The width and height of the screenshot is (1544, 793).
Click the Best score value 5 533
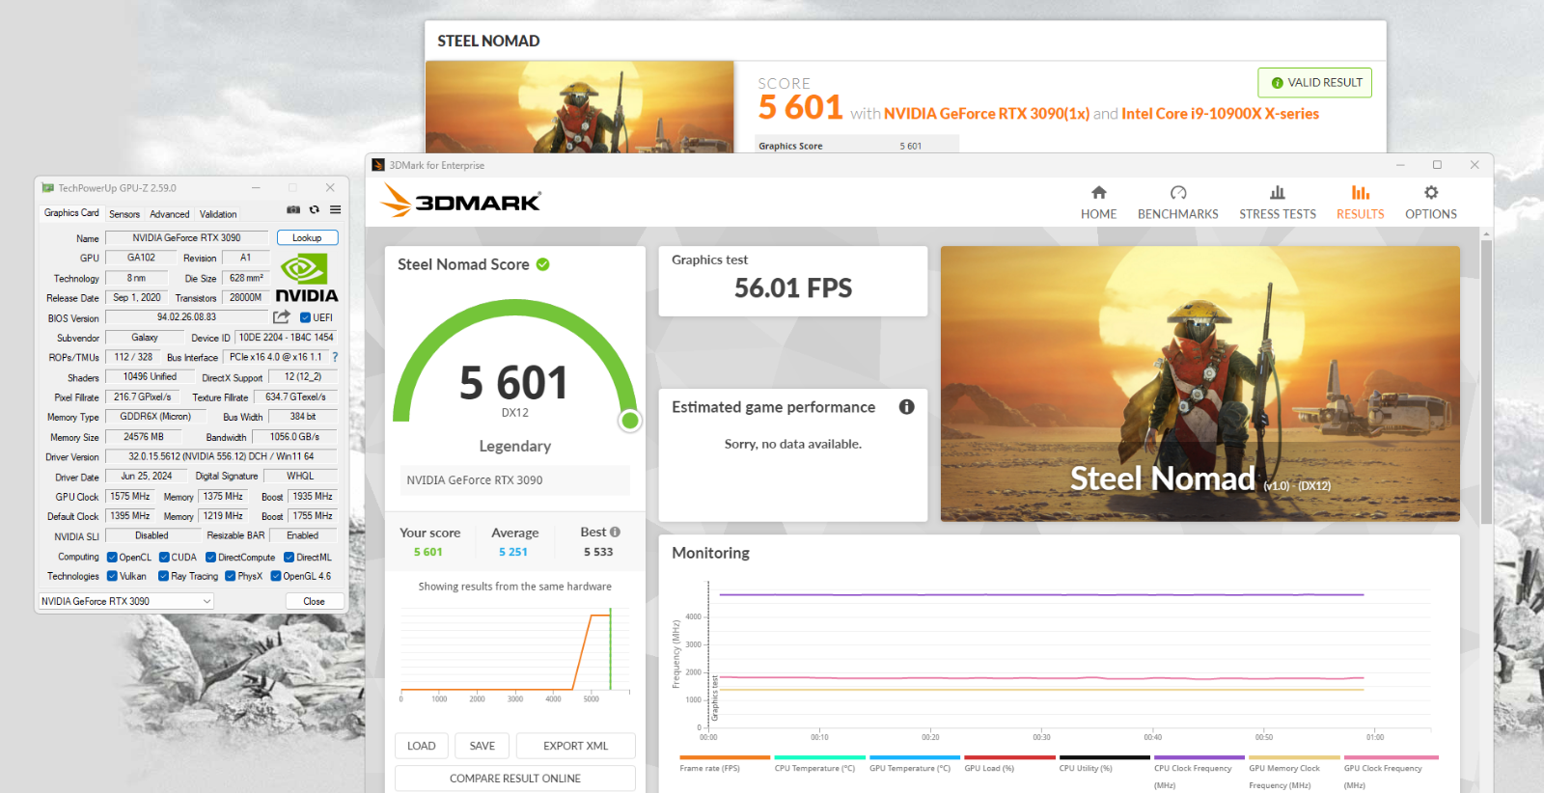pyautogui.click(x=598, y=552)
